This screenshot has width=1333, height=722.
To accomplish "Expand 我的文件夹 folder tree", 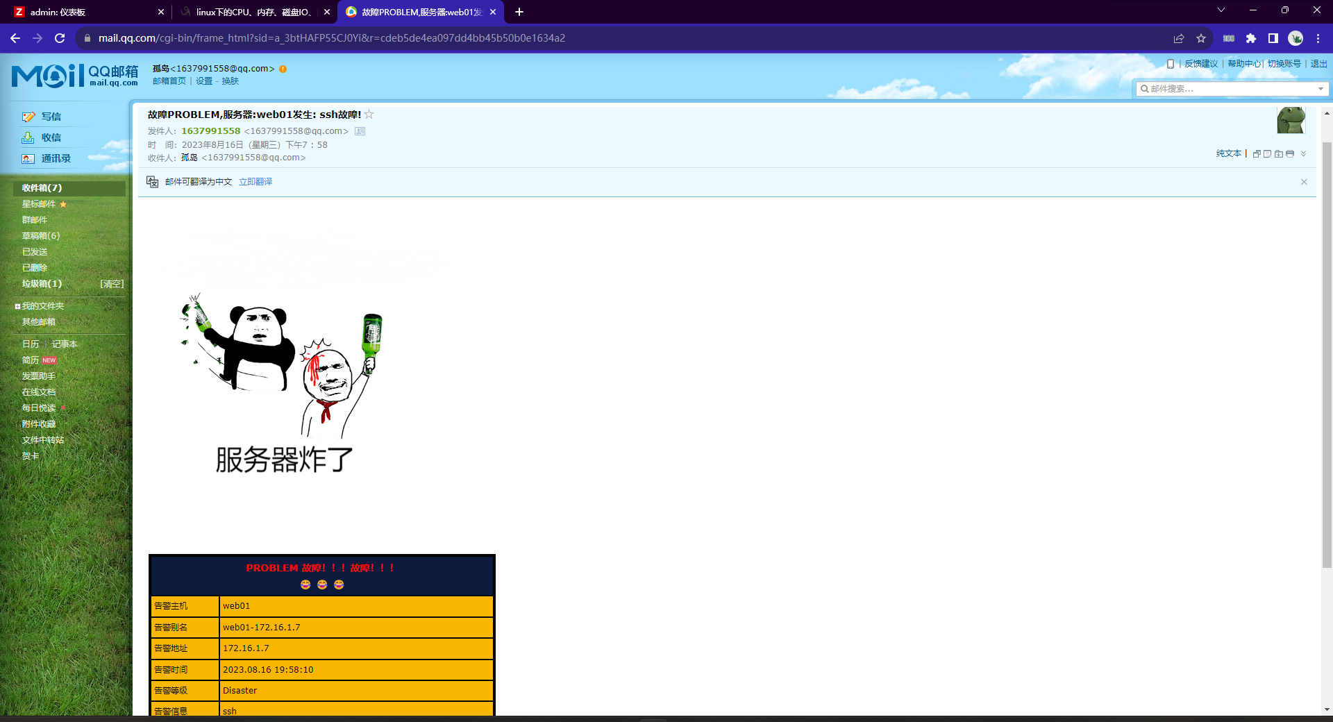I will pos(17,306).
